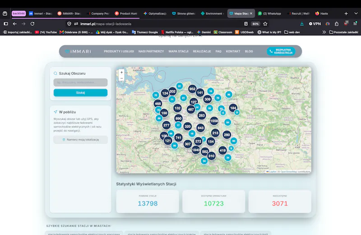Click the 3071 Niedostępne value
Screen dimensions: 361x235
click(280, 204)
